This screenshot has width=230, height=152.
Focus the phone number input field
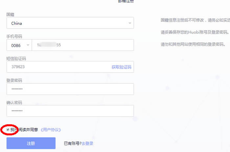82,45
